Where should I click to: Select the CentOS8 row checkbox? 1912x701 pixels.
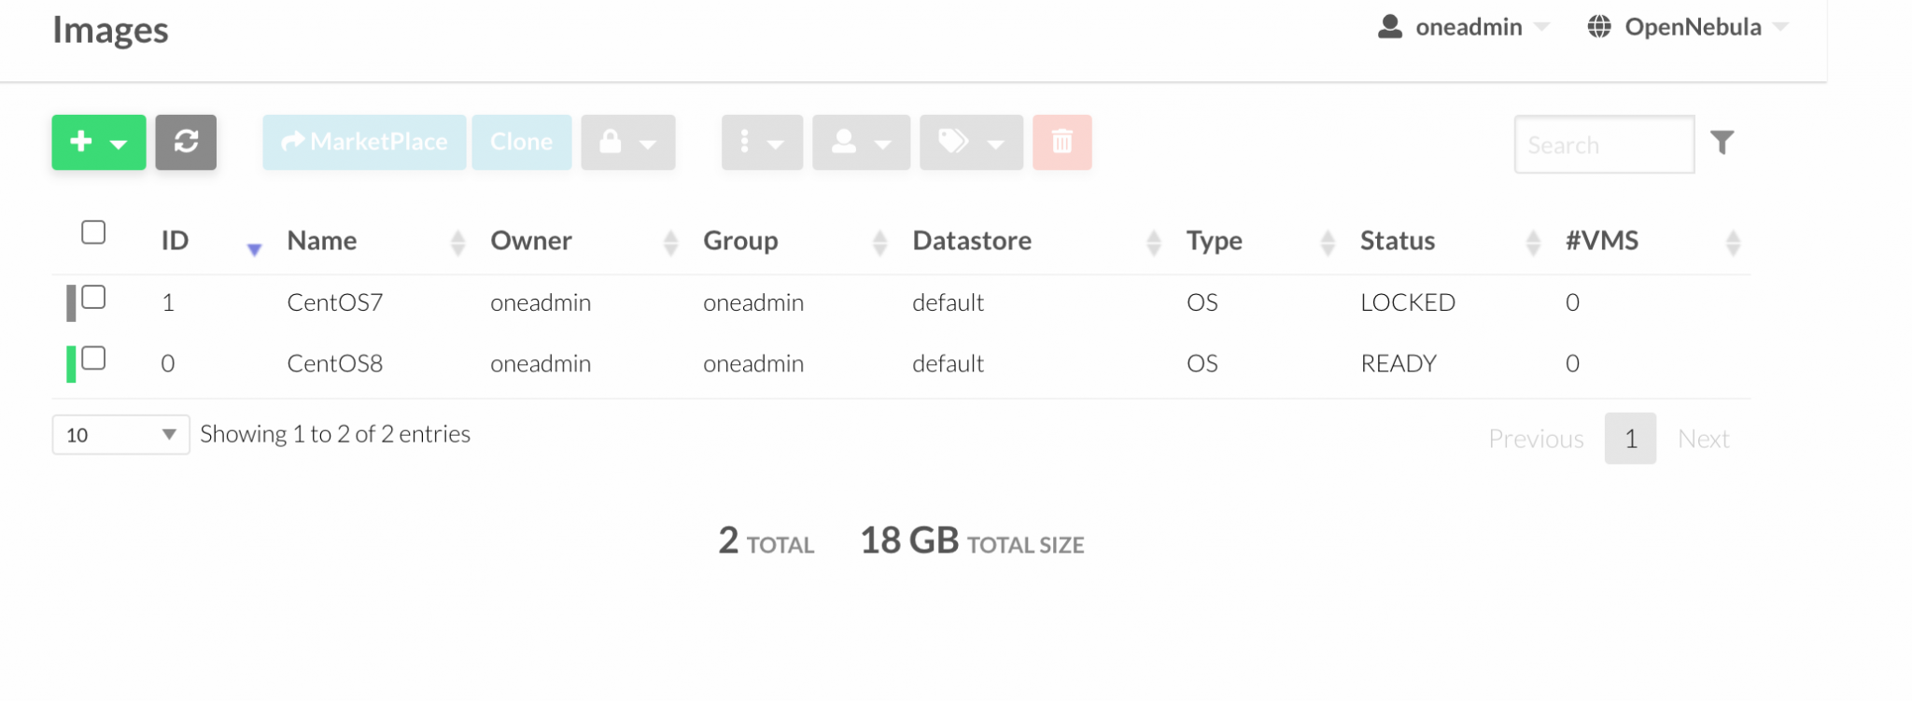point(92,356)
